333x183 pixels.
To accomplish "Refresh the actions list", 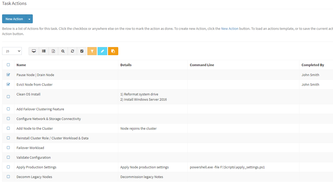I will coord(72,51).
